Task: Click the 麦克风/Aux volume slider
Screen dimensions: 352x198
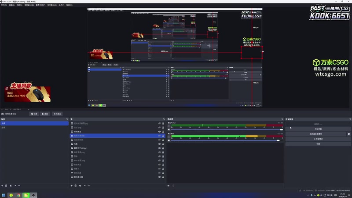Action: coord(226,129)
